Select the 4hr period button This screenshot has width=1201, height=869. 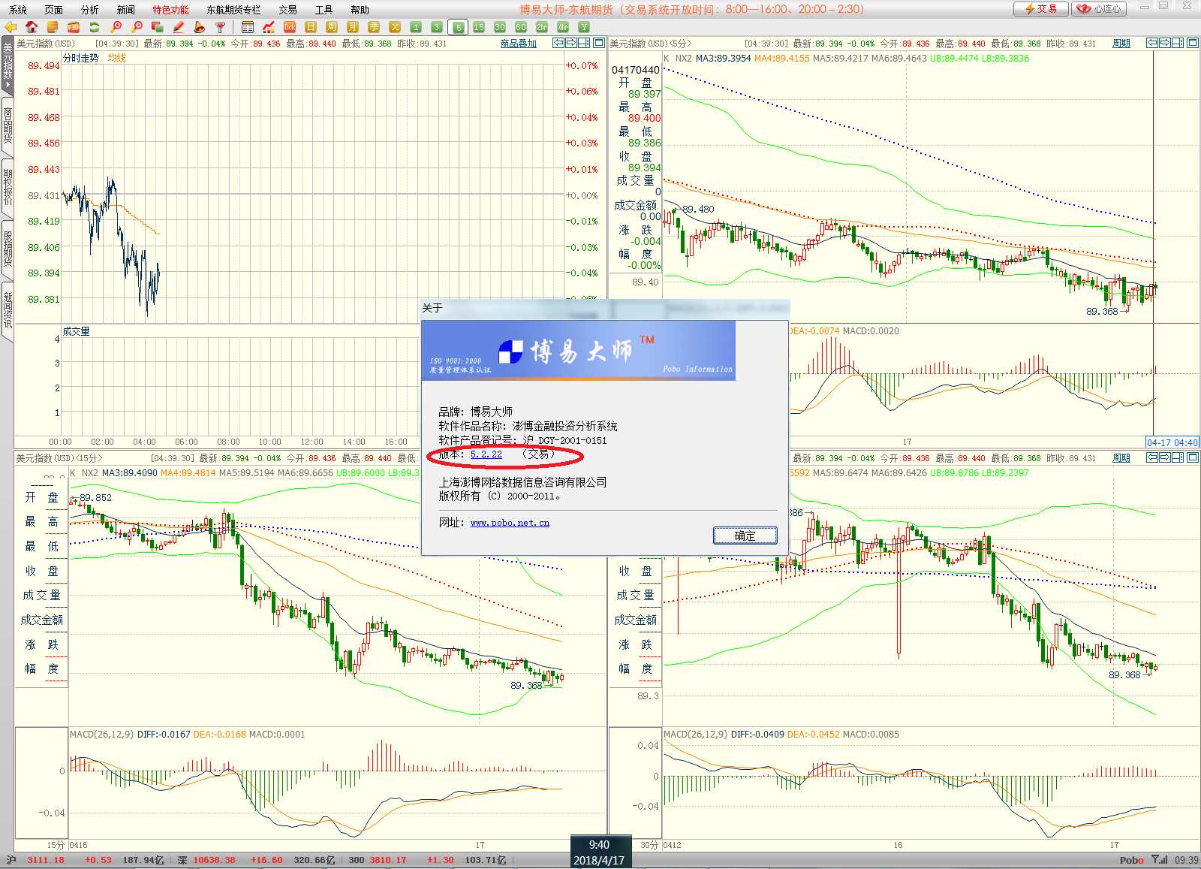point(563,27)
